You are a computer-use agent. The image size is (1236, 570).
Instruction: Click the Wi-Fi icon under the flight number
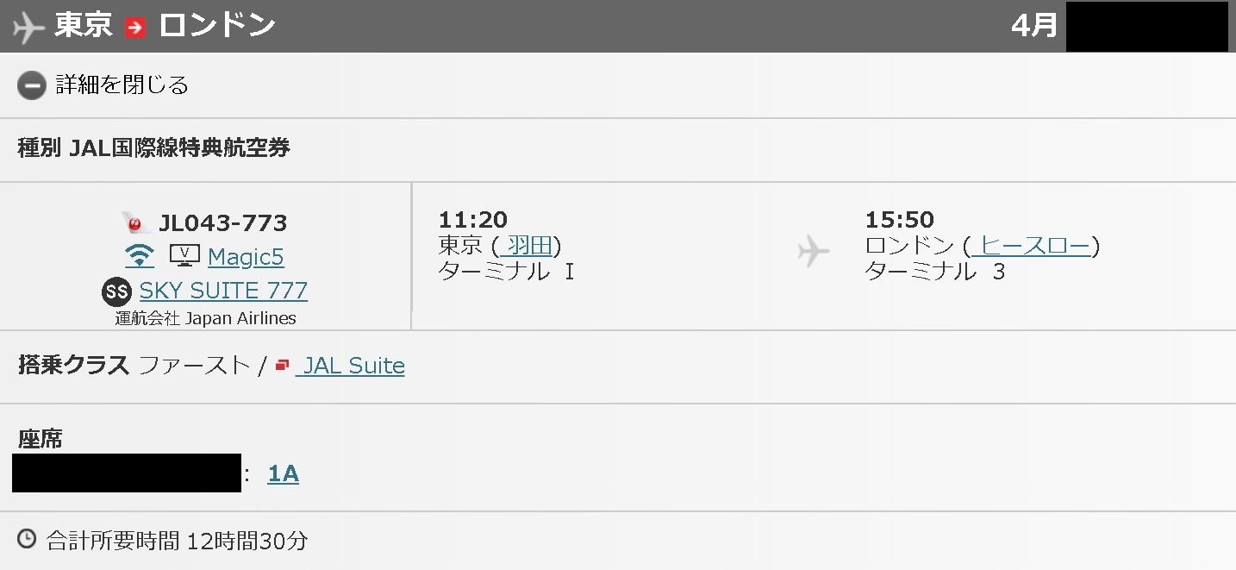point(140,256)
